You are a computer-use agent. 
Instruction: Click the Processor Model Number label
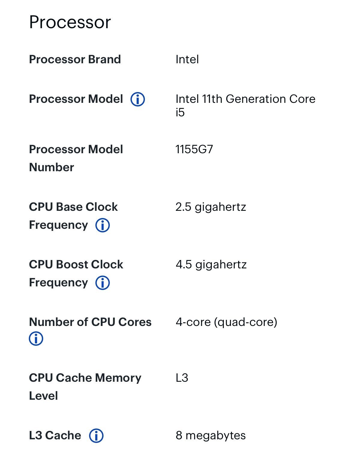tap(76, 158)
